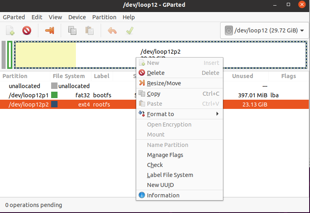
Task: Choose Label File System from the context menu
Action: 179,175
